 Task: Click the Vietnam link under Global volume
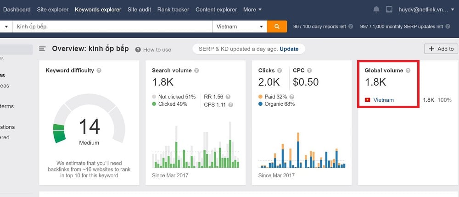383,100
